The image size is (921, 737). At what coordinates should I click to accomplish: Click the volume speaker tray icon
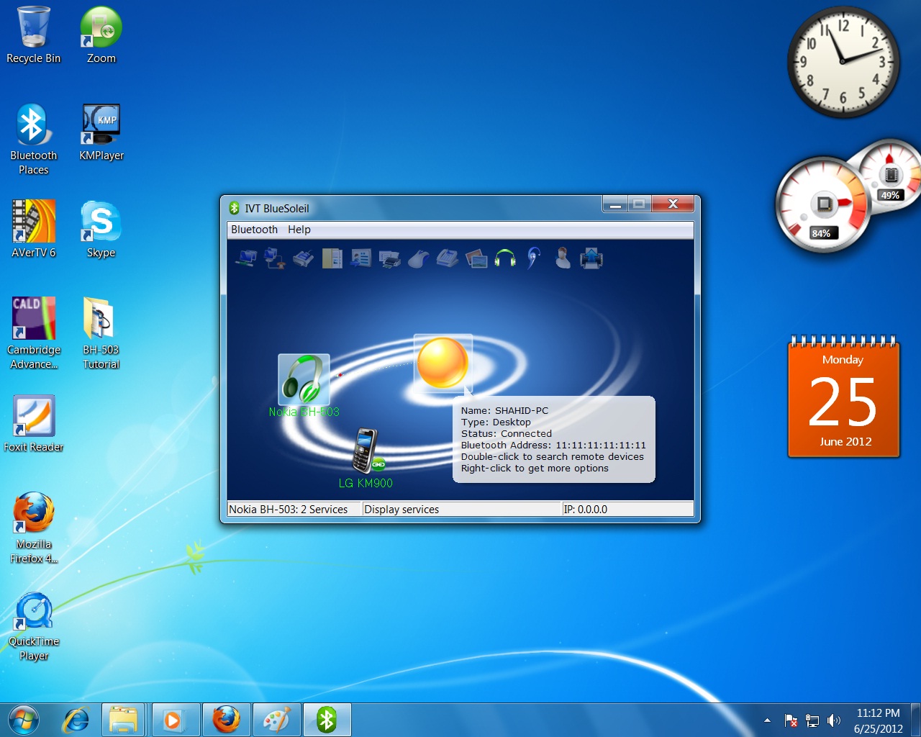pyautogui.click(x=834, y=720)
